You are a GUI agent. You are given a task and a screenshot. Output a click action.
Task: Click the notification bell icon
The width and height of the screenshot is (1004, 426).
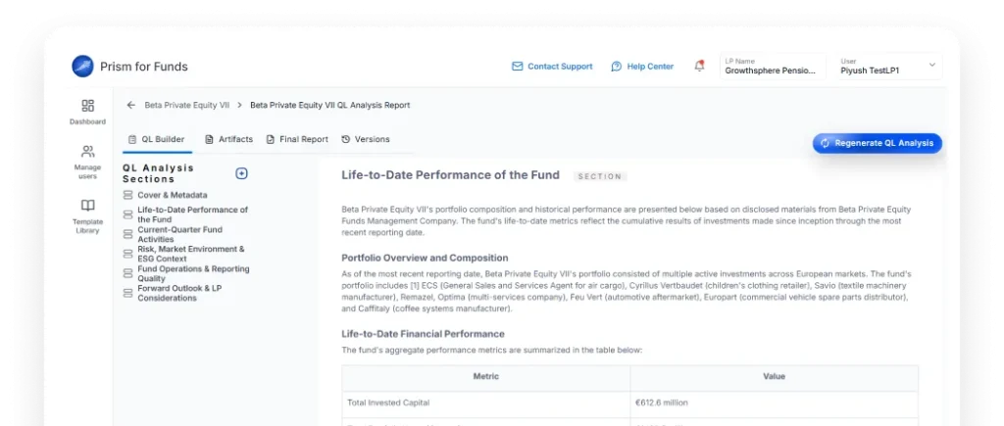point(699,66)
